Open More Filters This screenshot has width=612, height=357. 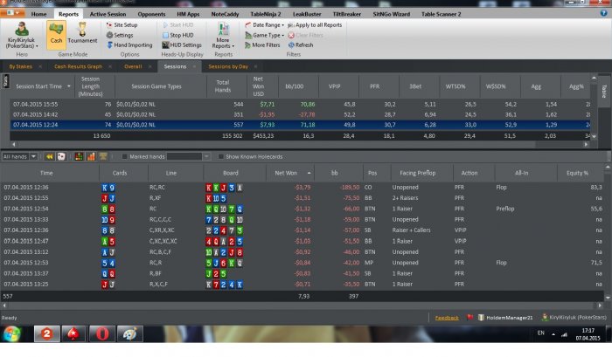tap(262, 45)
